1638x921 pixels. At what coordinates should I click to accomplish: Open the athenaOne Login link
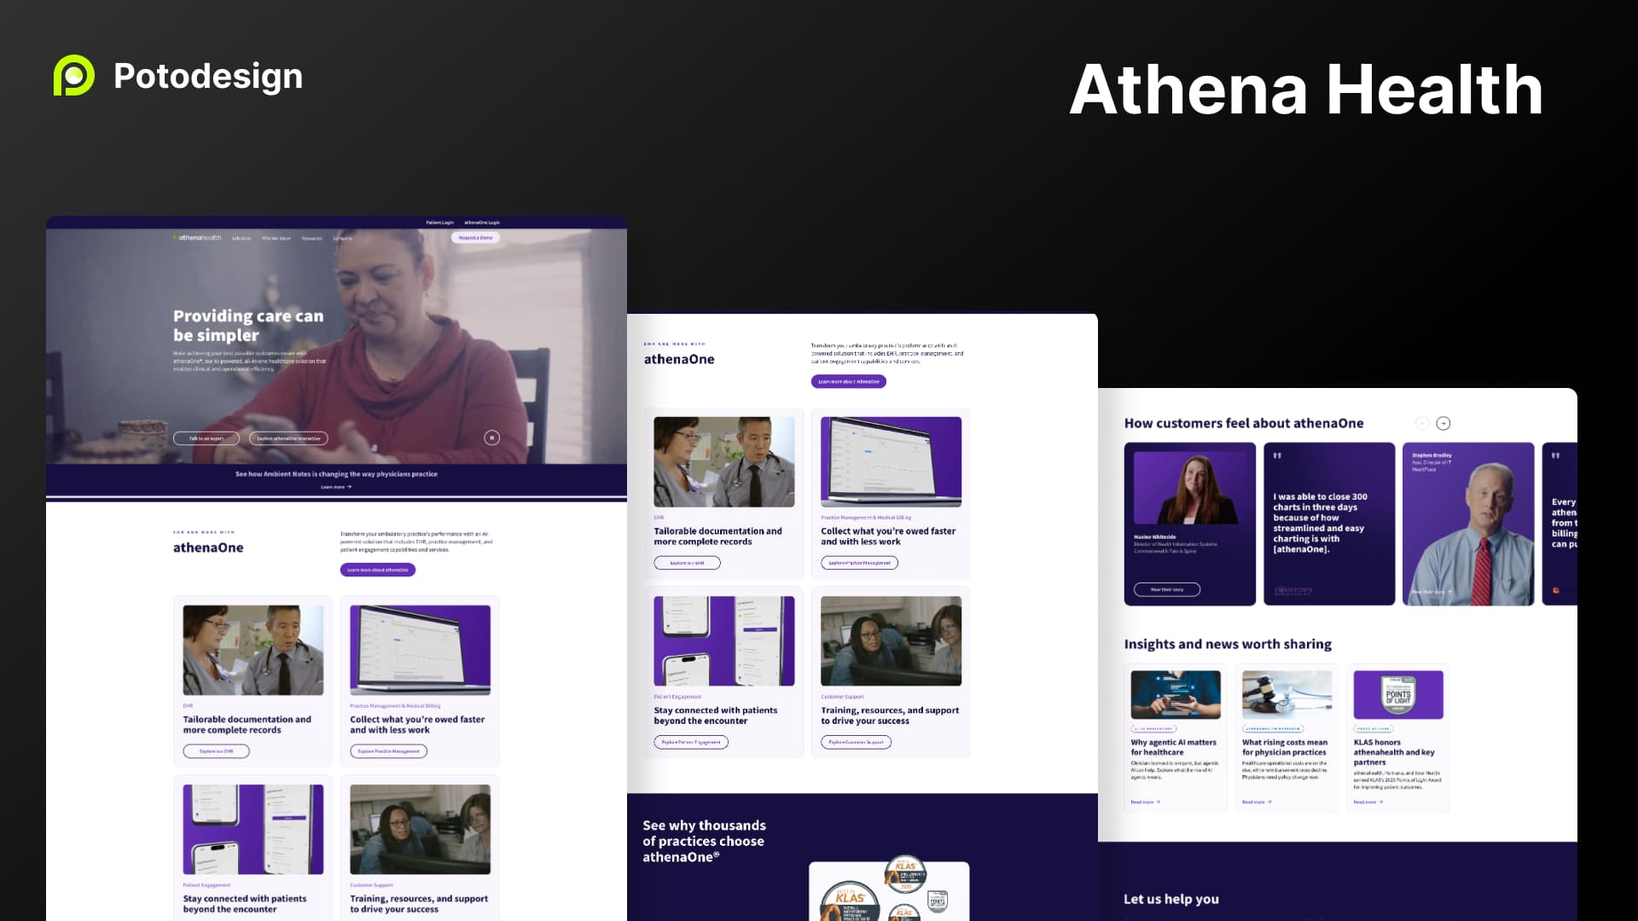tap(482, 223)
